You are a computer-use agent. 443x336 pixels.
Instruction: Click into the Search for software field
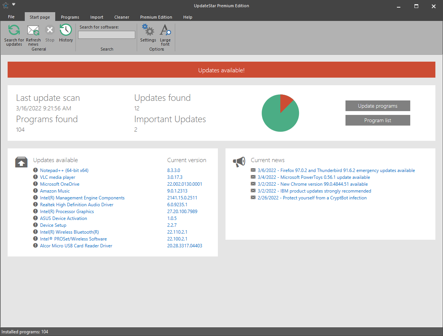[107, 35]
